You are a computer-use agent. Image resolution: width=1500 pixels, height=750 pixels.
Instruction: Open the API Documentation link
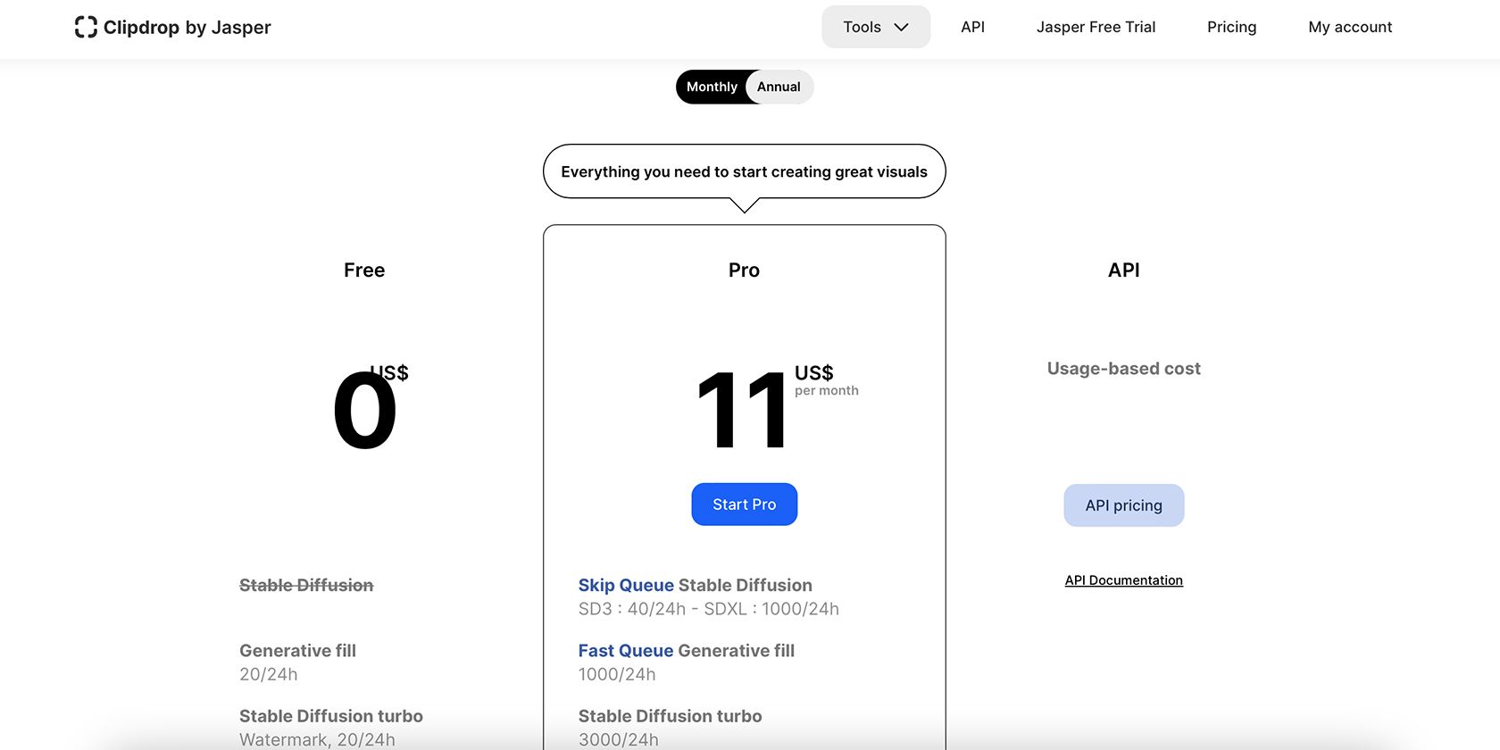click(1123, 580)
